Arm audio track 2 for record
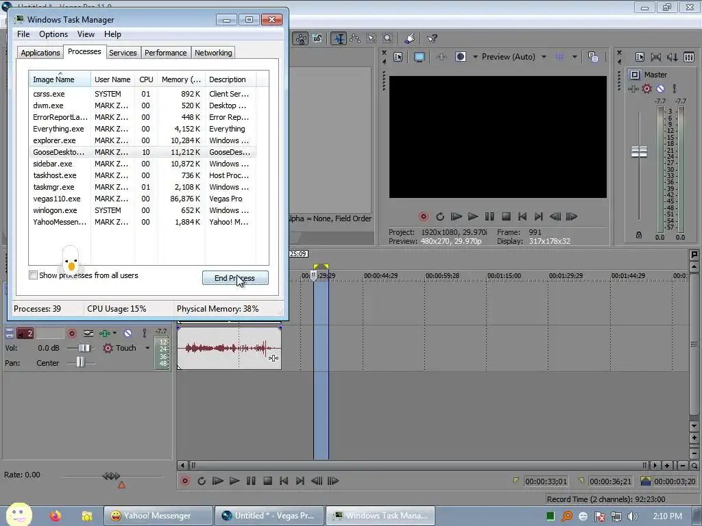 click(x=71, y=334)
